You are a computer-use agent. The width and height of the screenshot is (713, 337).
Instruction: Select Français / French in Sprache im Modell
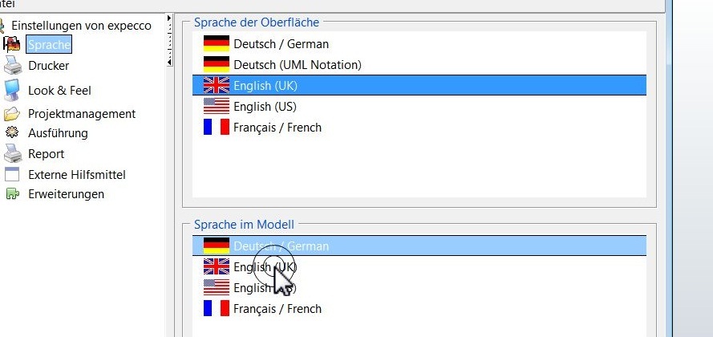pyautogui.click(x=277, y=308)
